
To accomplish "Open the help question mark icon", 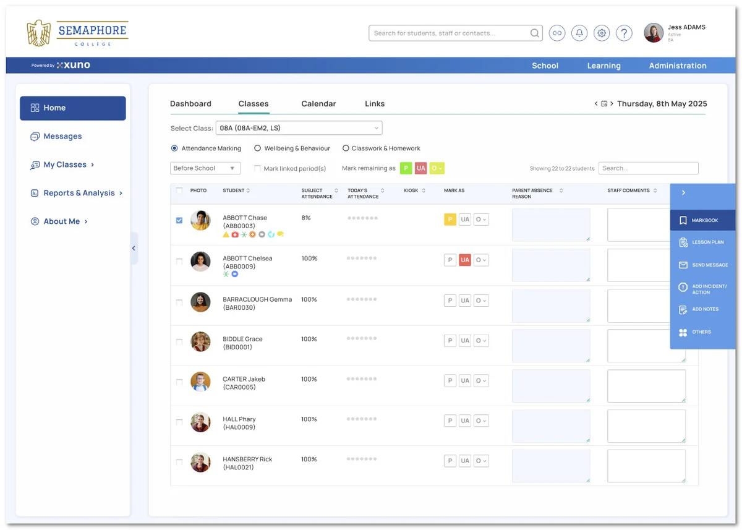I will [x=624, y=33].
